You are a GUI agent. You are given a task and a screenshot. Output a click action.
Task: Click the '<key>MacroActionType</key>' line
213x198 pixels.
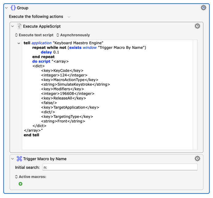tap(70, 80)
